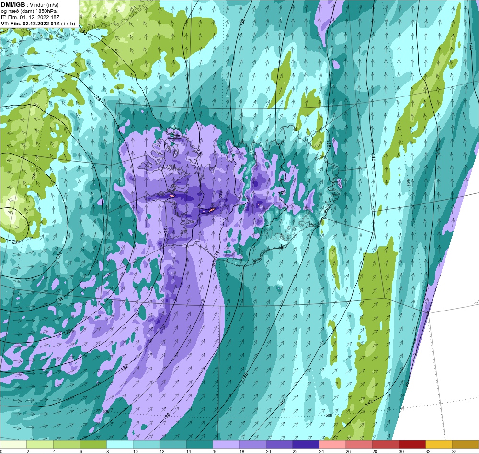Click the 0–2 m/s pale yellow legend swatch
479x454 pixels.
point(13,444)
